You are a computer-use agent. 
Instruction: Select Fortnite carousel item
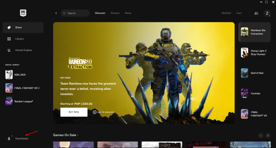point(254,93)
